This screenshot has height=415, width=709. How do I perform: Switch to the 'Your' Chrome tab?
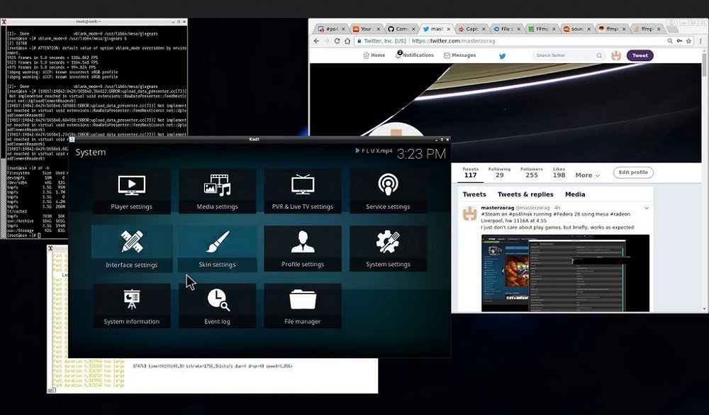pyautogui.click(x=367, y=28)
